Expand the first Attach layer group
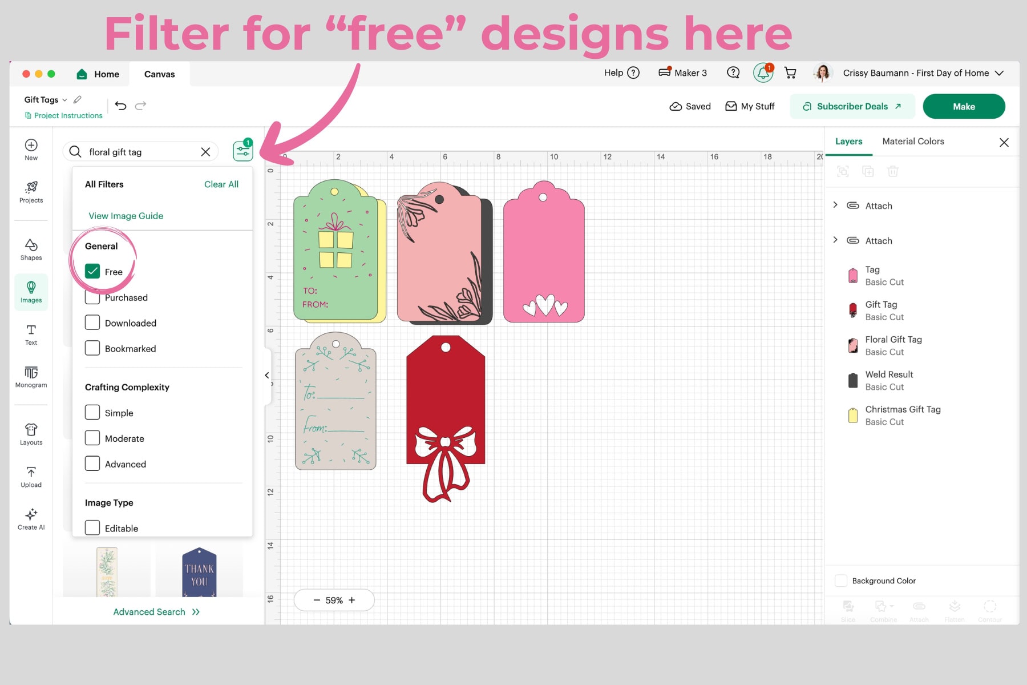1027x685 pixels. click(x=835, y=205)
